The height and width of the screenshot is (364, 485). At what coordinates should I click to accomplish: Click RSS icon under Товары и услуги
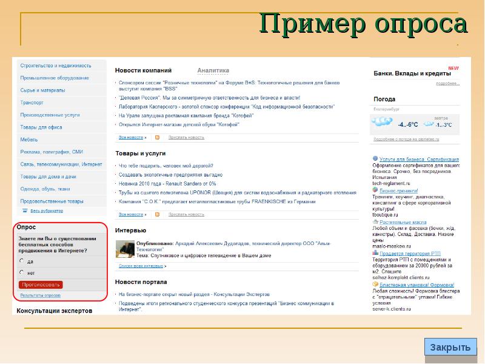[157, 214]
